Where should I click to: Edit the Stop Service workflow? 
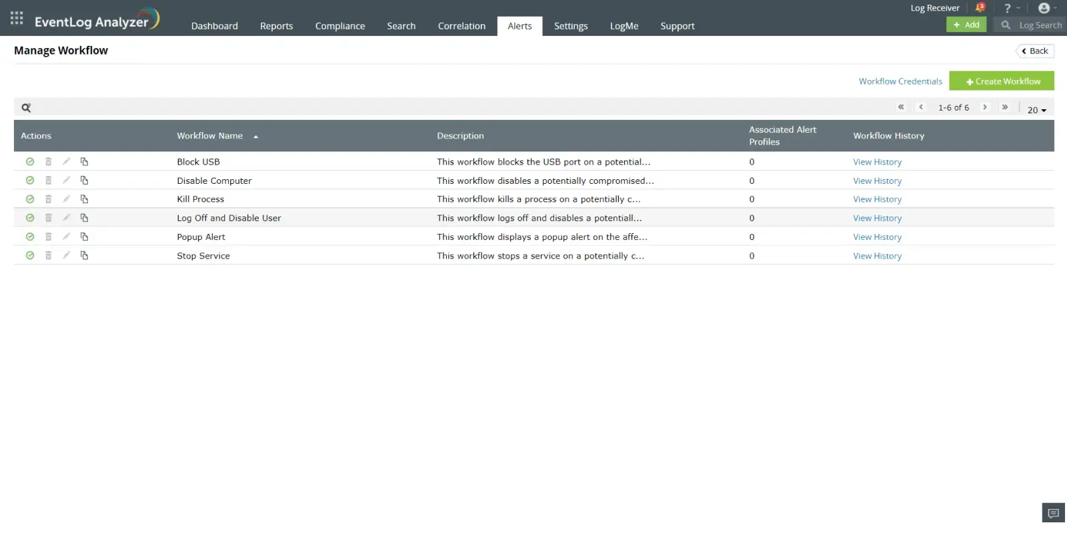tap(66, 255)
